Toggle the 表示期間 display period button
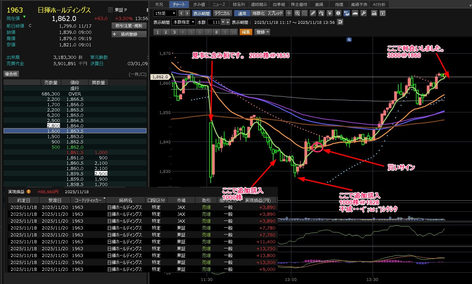 [201, 13]
